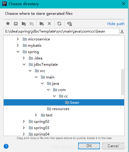Create a new folder with toolbar icon
The height and width of the screenshot is (152, 129).
(41, 24)
